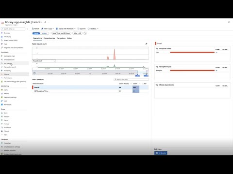Switch to the Dependencies tab
Screen dimensions: 233x174
(x=49, y=38)
